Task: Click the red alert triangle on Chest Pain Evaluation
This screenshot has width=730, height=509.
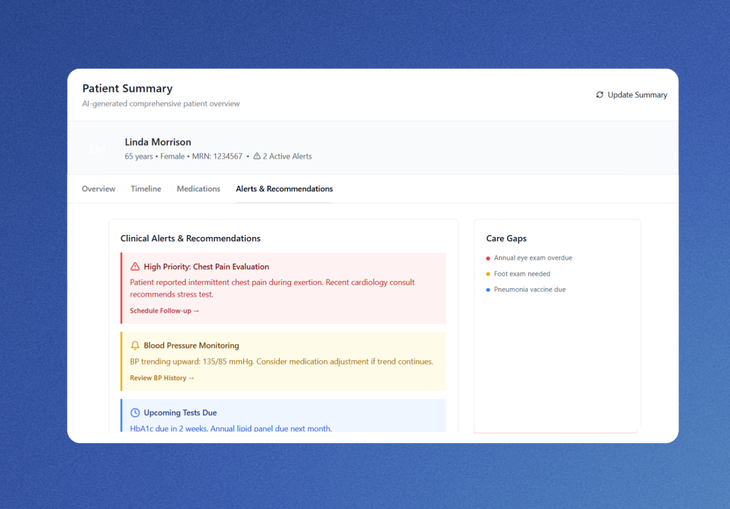Action: click(x=135, y=266)
